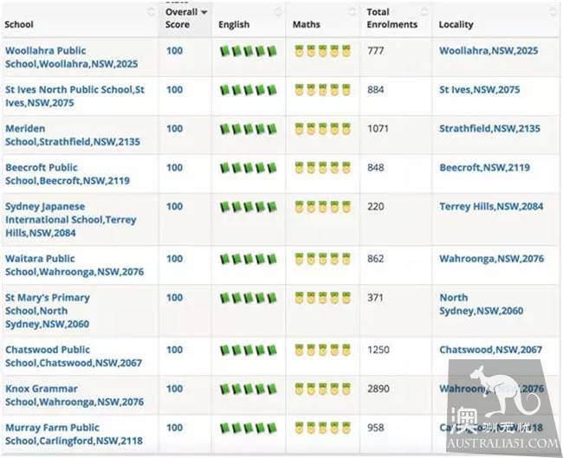The image size is (563, 458).
Task: Sort by Total Enrolments column header
Action: (396, 18)
